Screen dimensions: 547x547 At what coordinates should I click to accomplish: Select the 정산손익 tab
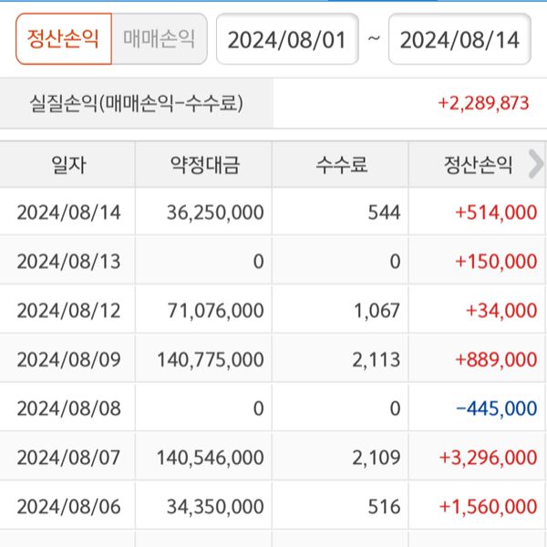pos(63,39)
